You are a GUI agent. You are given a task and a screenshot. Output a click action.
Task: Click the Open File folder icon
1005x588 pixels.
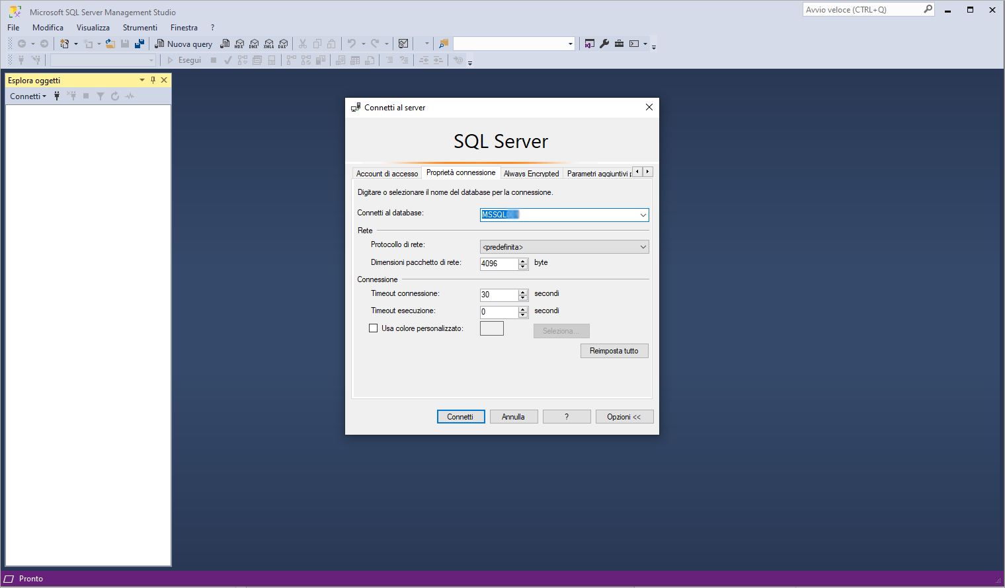(x=110, y=44)
